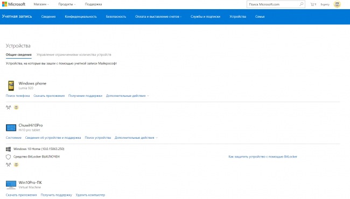Click the Windows logo beside Windows 10 Home

pos(8,149)
